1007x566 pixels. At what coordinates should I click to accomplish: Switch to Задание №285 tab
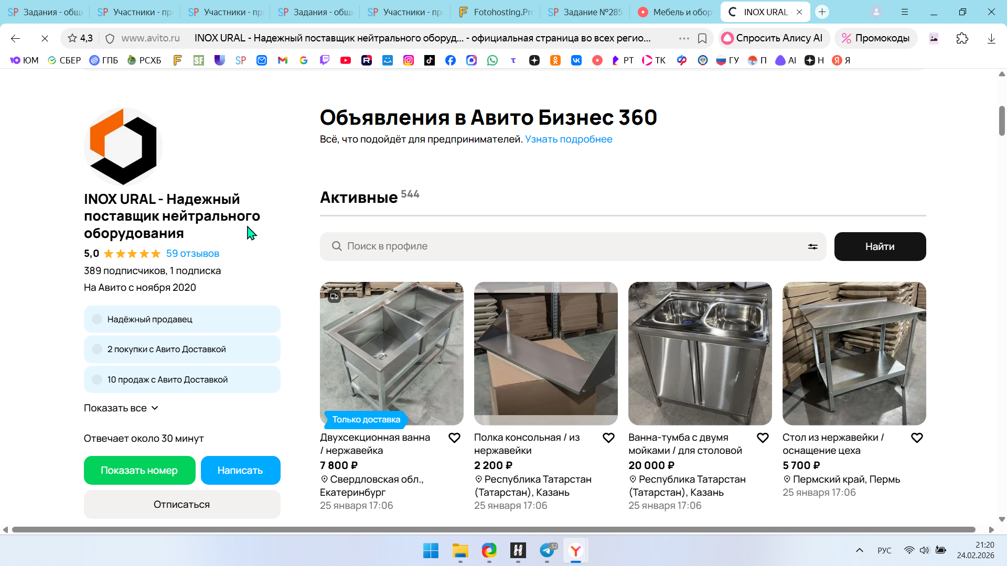[x=585, y=12]
